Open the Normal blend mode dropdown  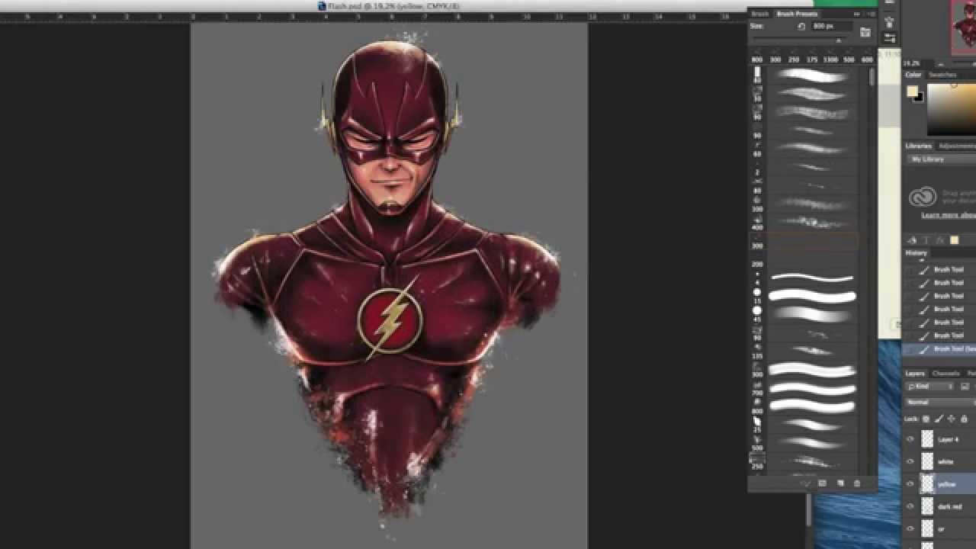pyautogui.click(x=941, y=402)
